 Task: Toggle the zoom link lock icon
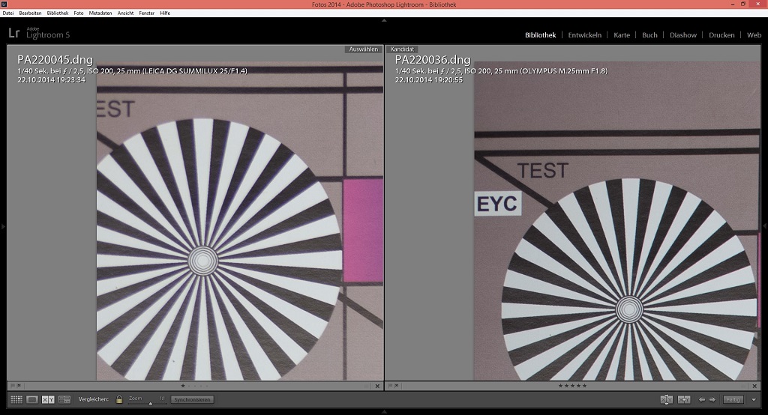(x=119, y=400)
